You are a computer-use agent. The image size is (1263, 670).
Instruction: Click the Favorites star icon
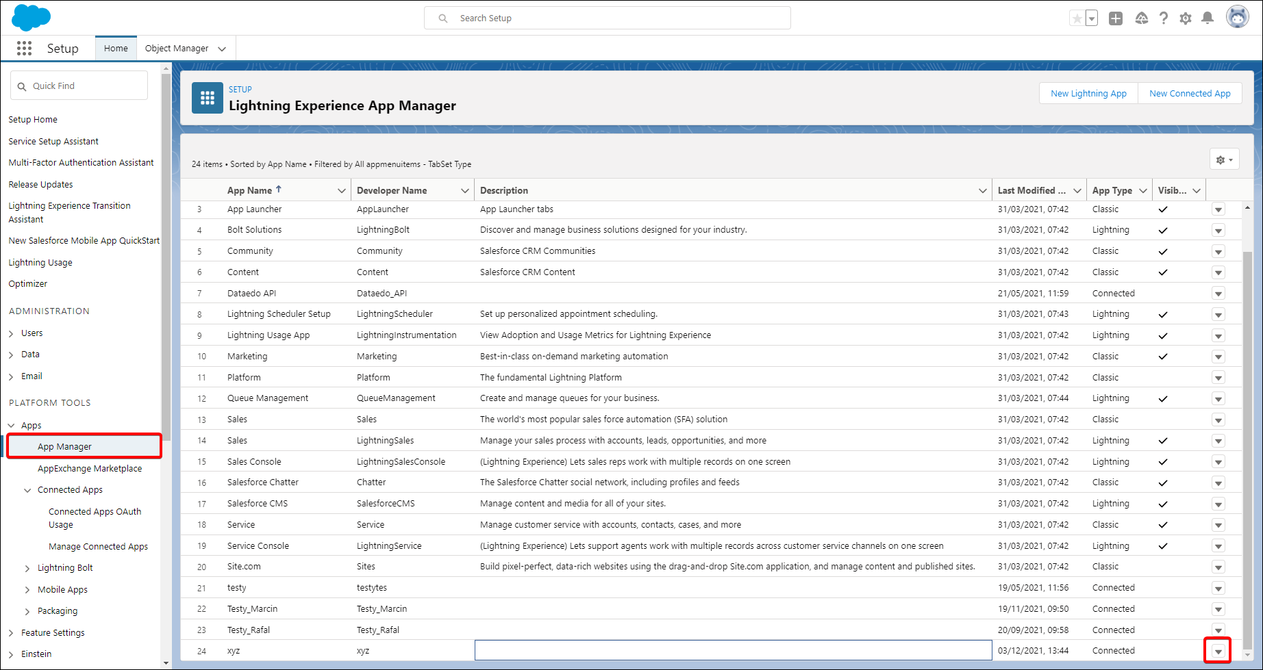click(x=1077, y=18)
